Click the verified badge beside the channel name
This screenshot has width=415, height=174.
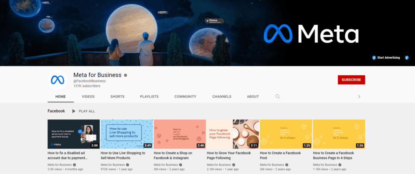click(x=126, y=75)
